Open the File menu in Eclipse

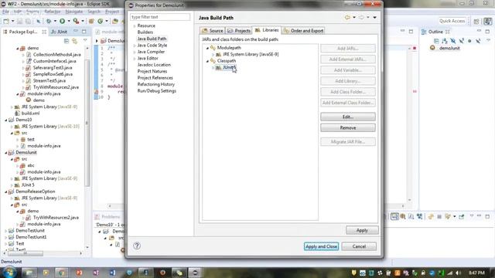click(6, 12)
